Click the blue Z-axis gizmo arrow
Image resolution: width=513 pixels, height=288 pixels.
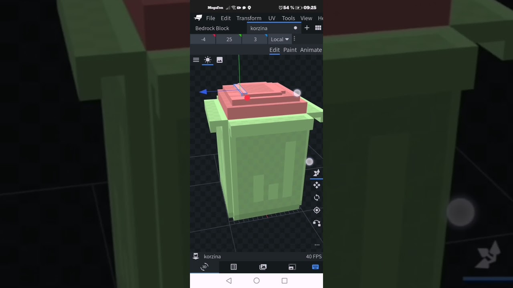tap(203, 92)
